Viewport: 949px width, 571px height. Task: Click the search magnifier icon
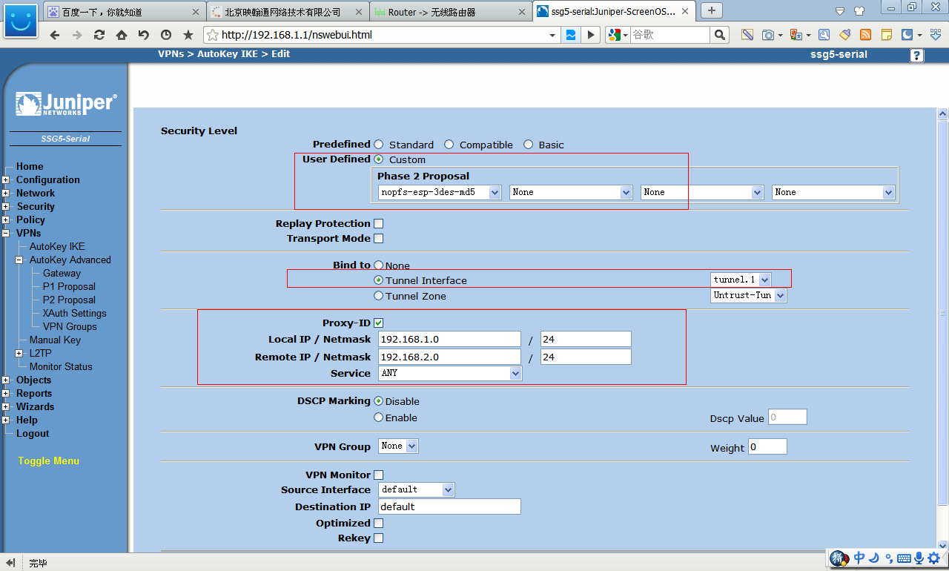pos(719,35)
